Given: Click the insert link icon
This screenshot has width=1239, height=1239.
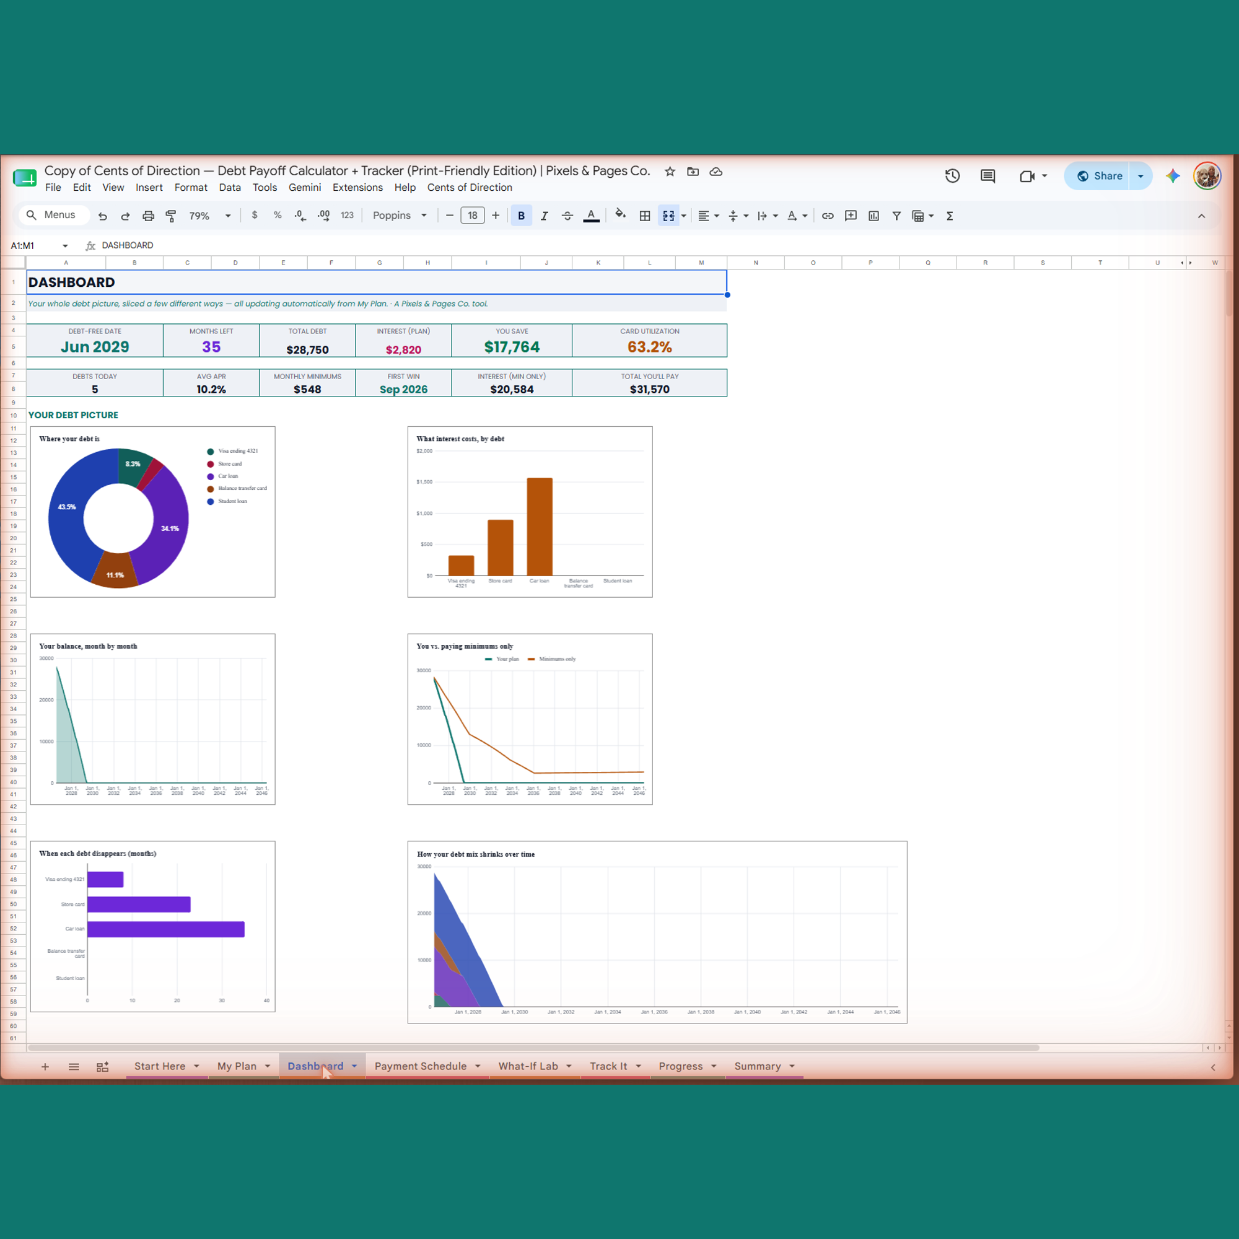Looking at the screenshot, I should pyautogui.click(x=828, y=216).
